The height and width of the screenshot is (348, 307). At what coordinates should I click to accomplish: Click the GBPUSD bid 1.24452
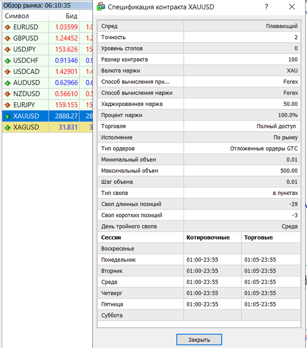pos(66,38)
